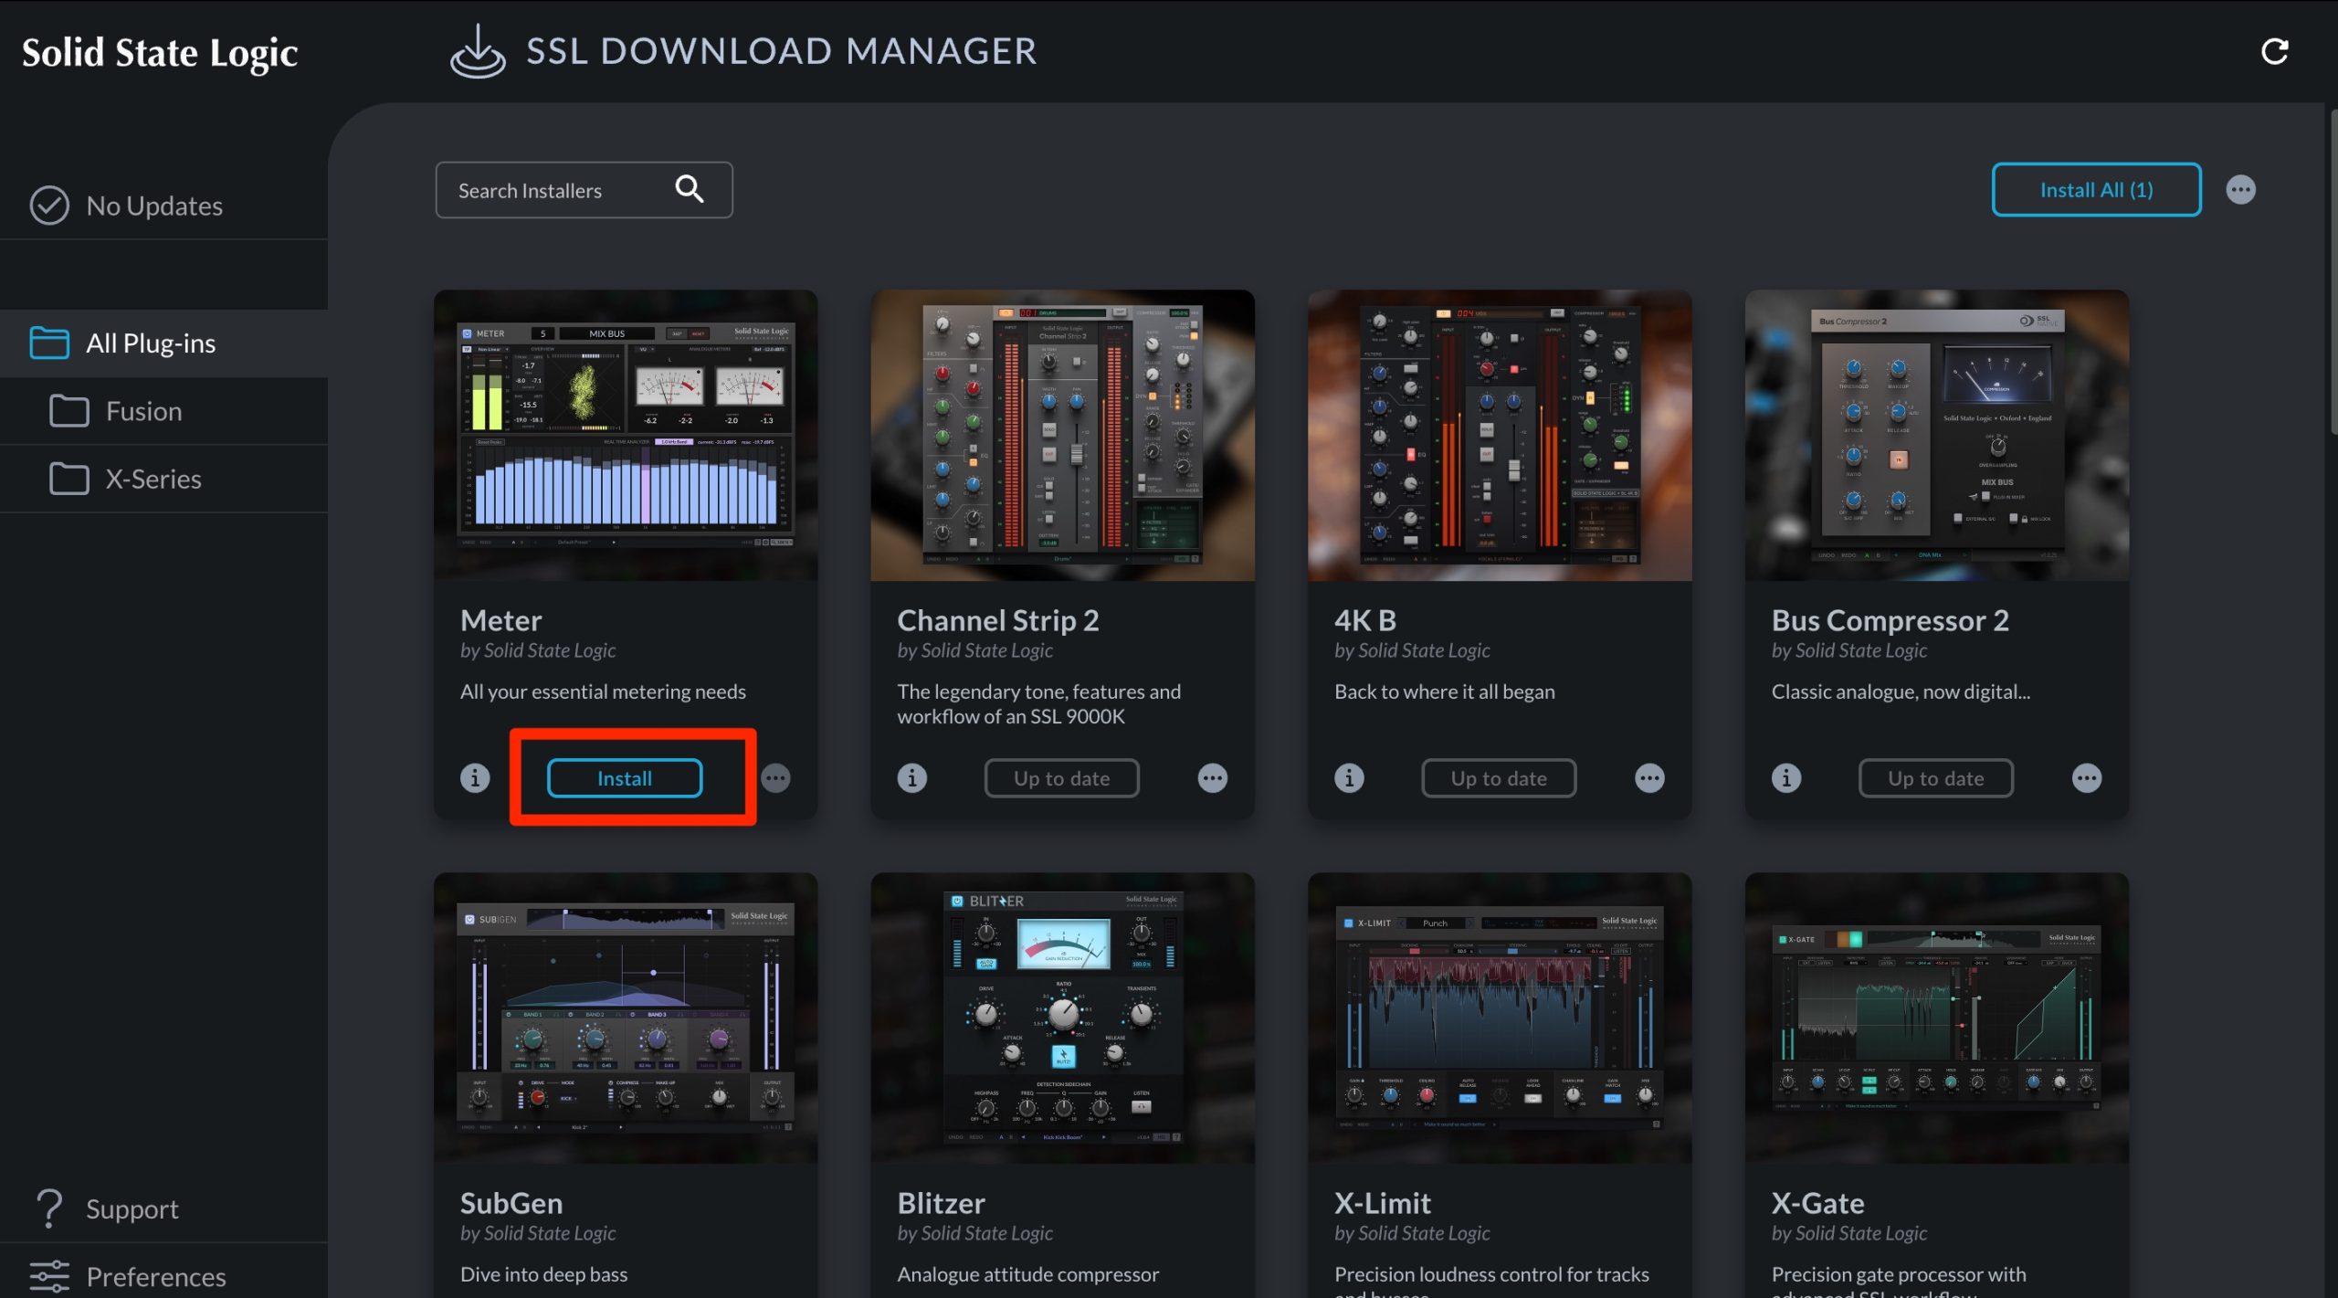The width and height of the screenshot is (2338, 1298).
Task: Open the Support page
Action: pos(164,1208)
